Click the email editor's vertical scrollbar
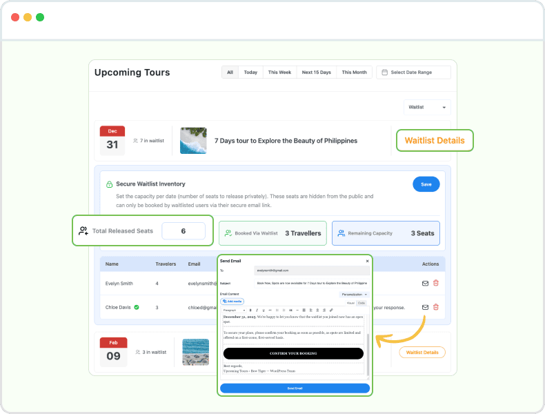Image resolution: width=545 pixels, height=414 pixels. coord(368,354)
